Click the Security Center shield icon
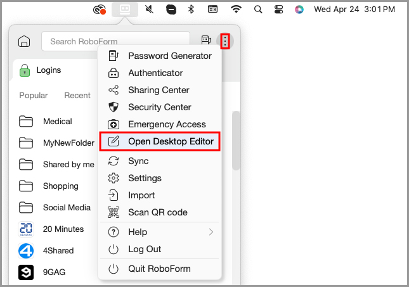The image size is (409, 287). point(114,107)
